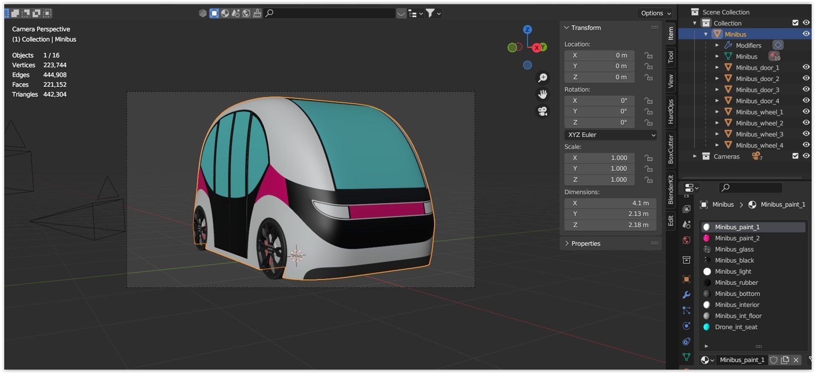Hide Minibus_door_4 with its eye icon
Screen dimensions: 815x373
806,100
